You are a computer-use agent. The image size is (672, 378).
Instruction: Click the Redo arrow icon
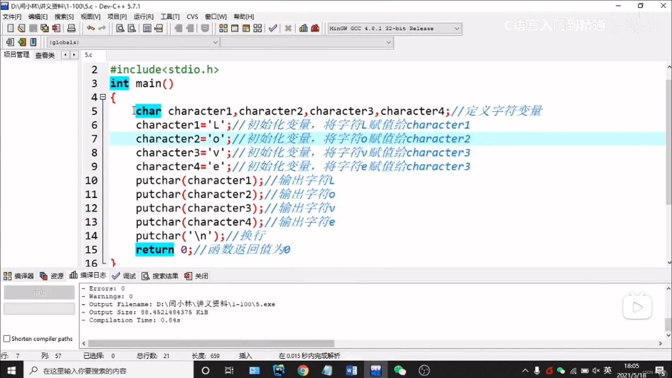(102, 28)
